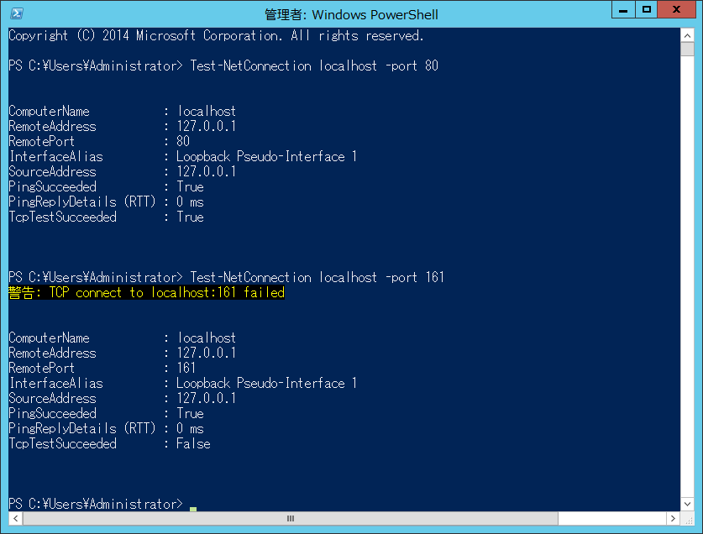Click the vertical scrollbar up arrow
The image size is (703, 534).
pyautogui.click(x=687, y=35)
